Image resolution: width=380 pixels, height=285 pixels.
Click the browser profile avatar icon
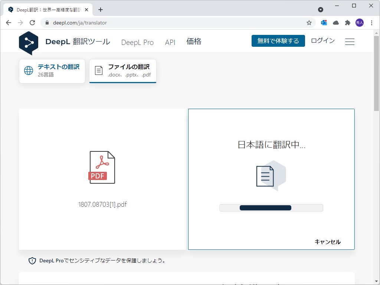click(360, 22)
